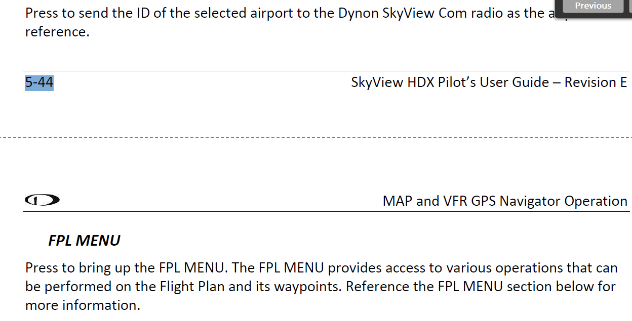Click the dashed page break line

[316, 137]
